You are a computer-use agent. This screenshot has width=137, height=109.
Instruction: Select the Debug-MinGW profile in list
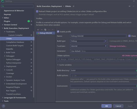point(46,33)
